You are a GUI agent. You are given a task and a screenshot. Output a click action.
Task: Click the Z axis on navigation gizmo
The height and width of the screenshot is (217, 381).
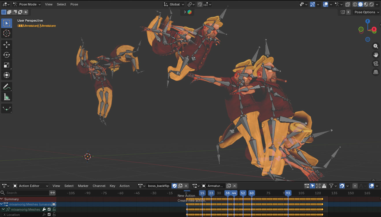click(368, 21)
